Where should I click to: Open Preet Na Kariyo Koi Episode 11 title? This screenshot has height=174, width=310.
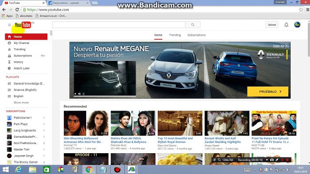pyautogui.click(x=271, y=140)
